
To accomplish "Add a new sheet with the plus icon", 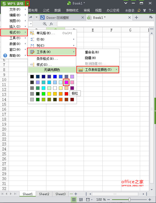I will pos(76,194).
